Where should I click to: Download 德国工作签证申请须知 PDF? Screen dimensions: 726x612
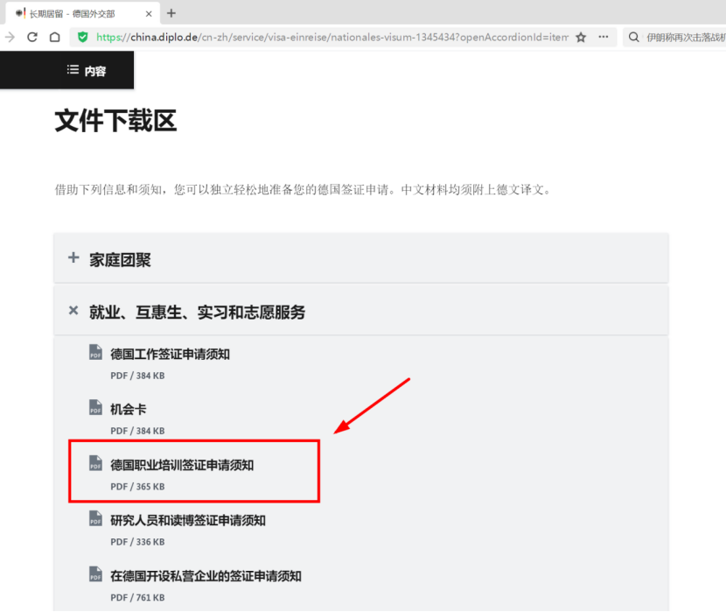click(x=170, y=354)
